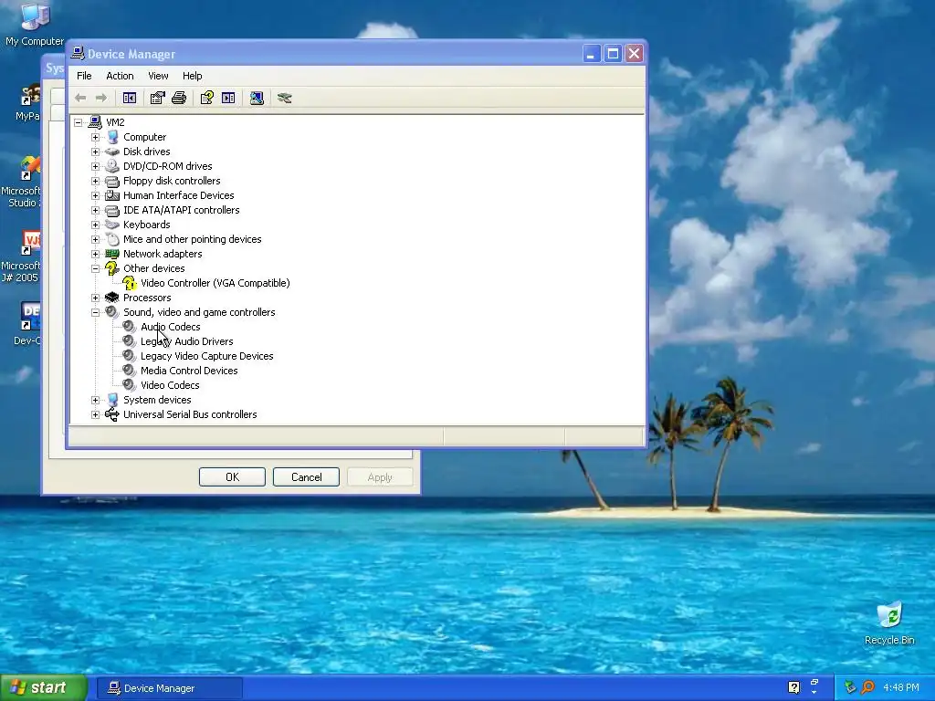Image resolution: width=935 pixels, height=701 pixels.
Task: Open Properties from the toolbar icon
Action: [157, 98]
